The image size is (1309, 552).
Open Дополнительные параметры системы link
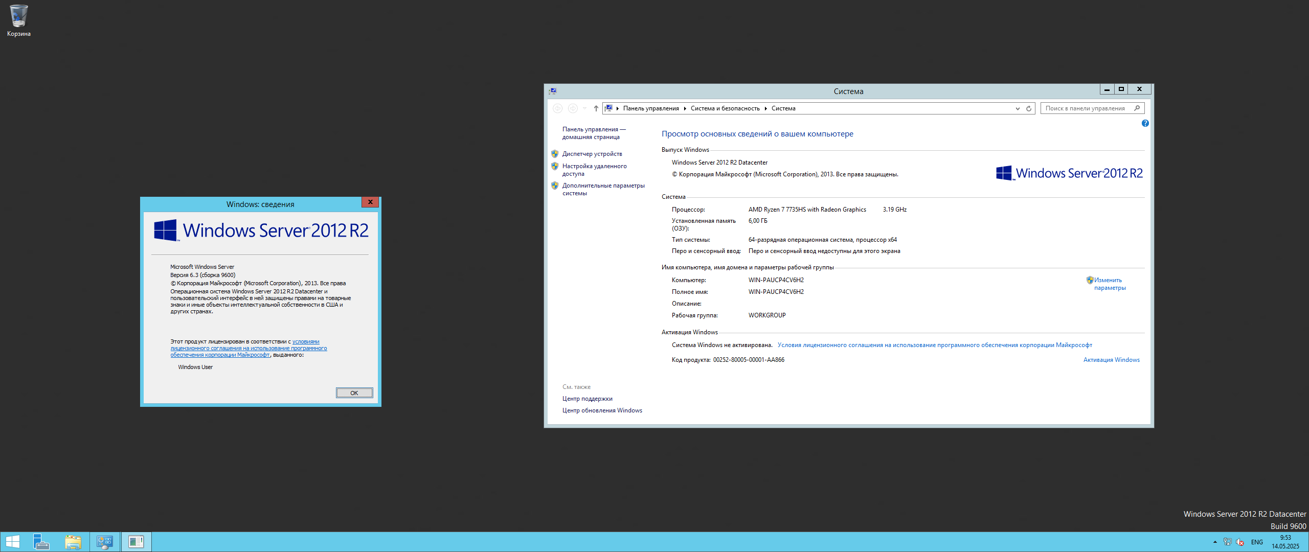tap(603, 189)
